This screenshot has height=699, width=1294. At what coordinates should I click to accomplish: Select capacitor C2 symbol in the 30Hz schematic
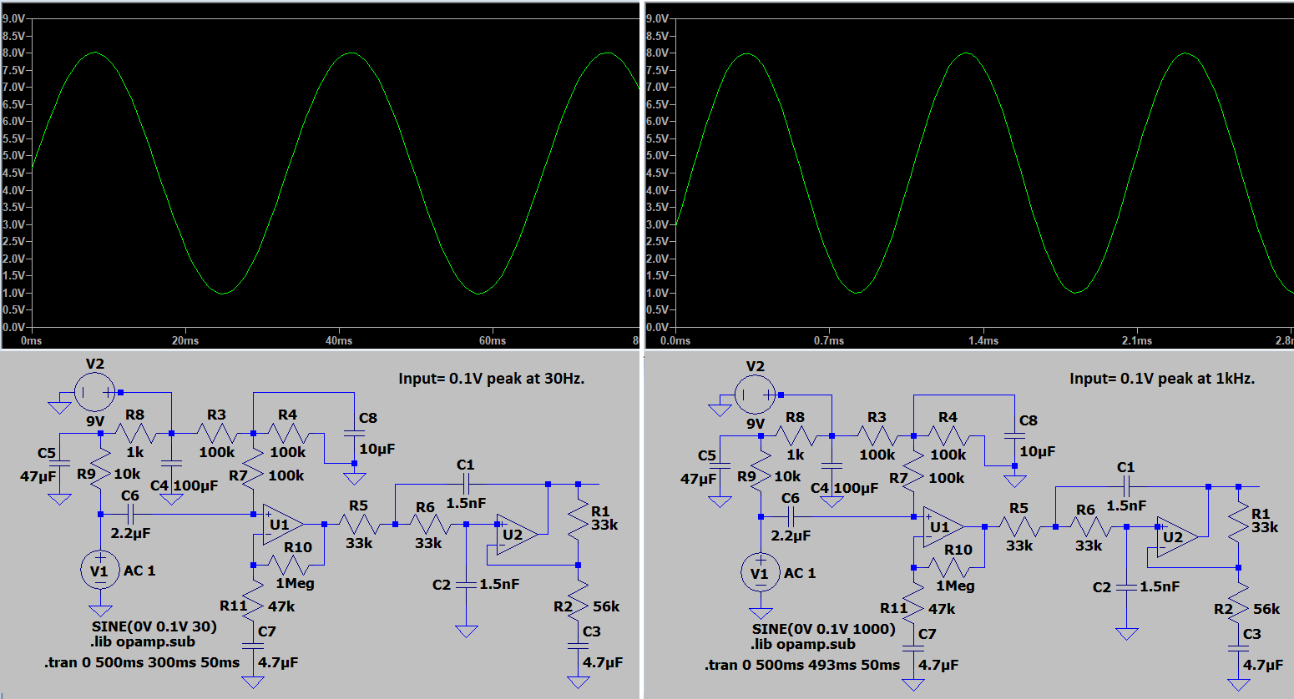pos(466,585)
